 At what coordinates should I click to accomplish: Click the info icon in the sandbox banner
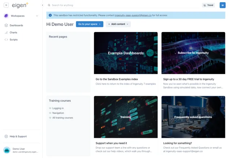click(x=50, y=15)
